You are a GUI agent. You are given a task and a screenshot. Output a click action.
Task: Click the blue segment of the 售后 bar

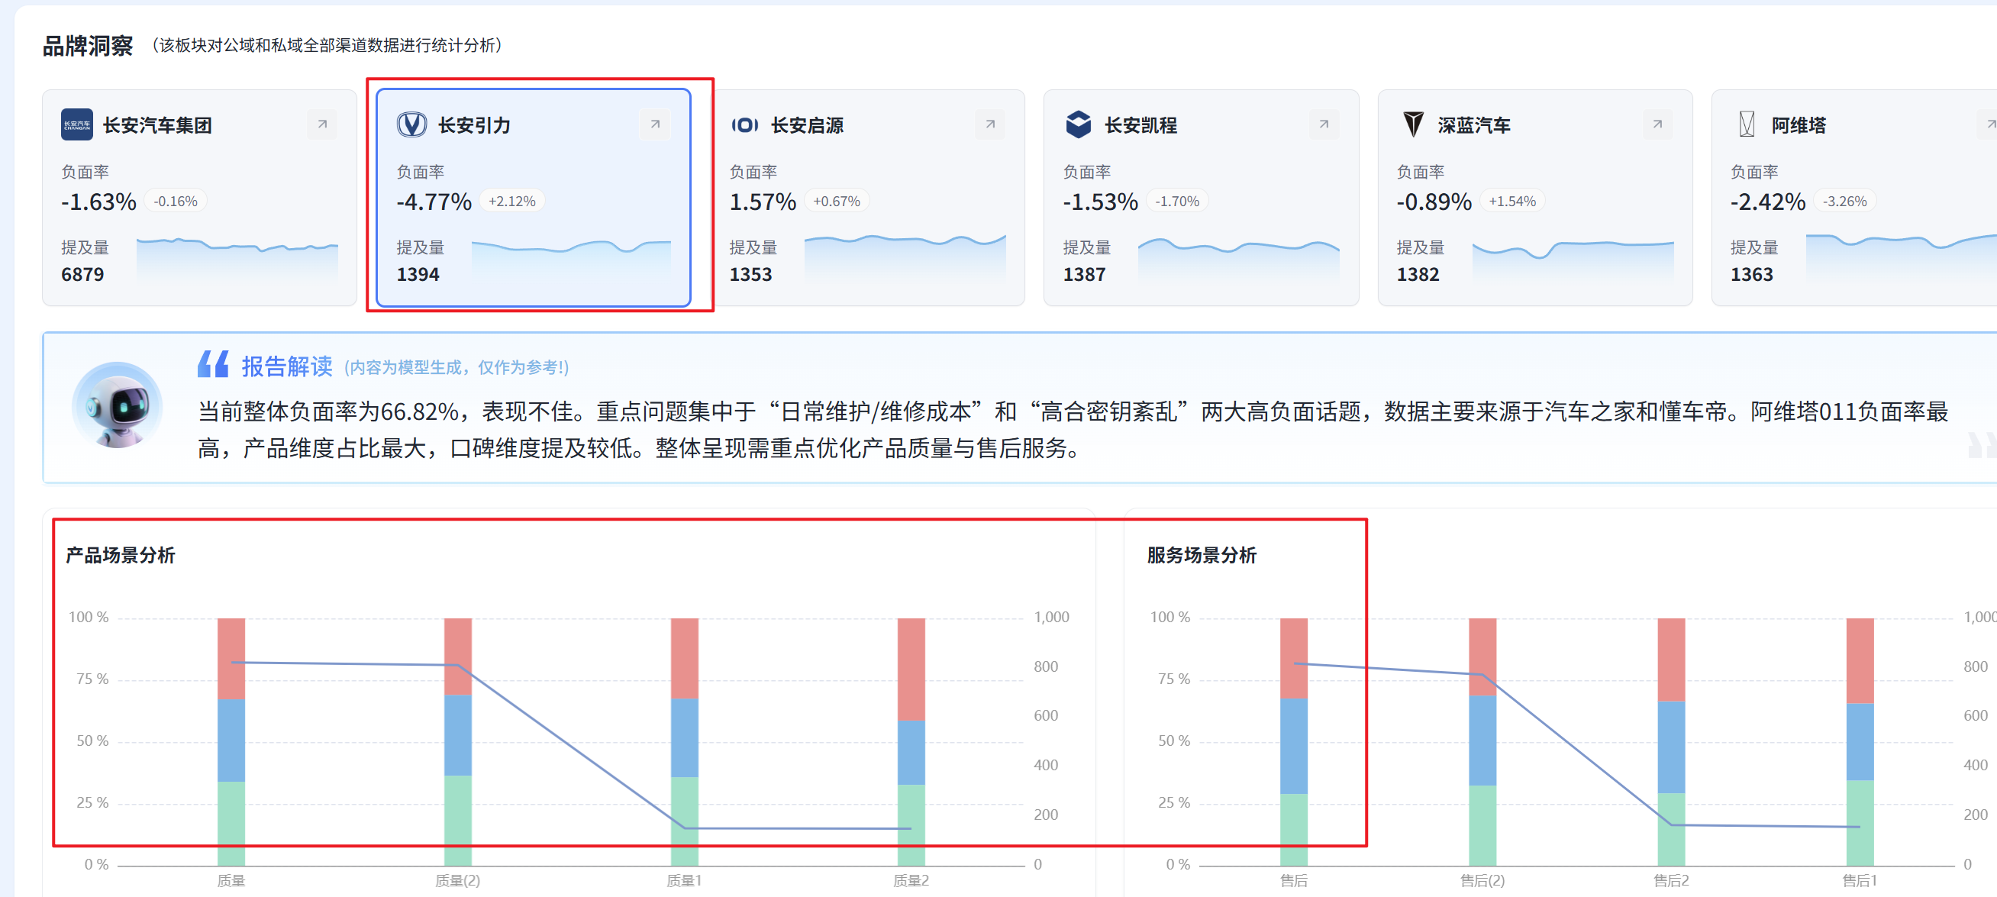point(1293,747)
